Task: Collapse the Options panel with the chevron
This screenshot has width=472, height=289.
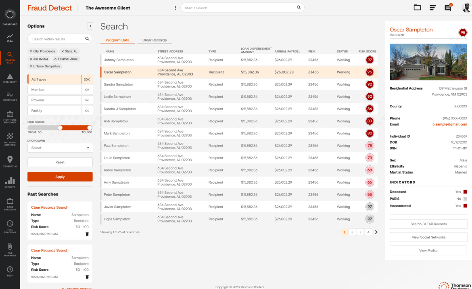Action: 90,26
